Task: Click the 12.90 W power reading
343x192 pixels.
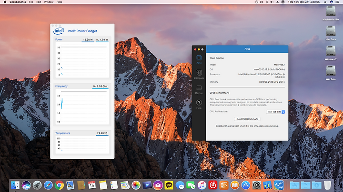Action: pyautogui.click(x=88, y=40)
